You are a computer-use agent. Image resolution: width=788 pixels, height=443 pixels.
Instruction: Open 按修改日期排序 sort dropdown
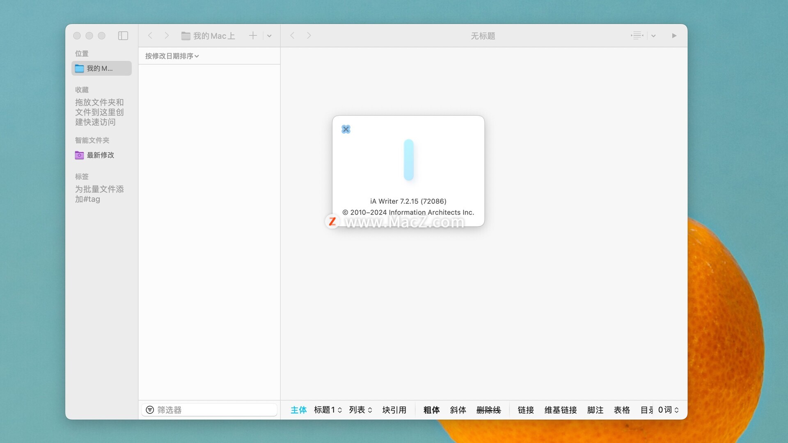pyautogui.click(x=172, y=56)
